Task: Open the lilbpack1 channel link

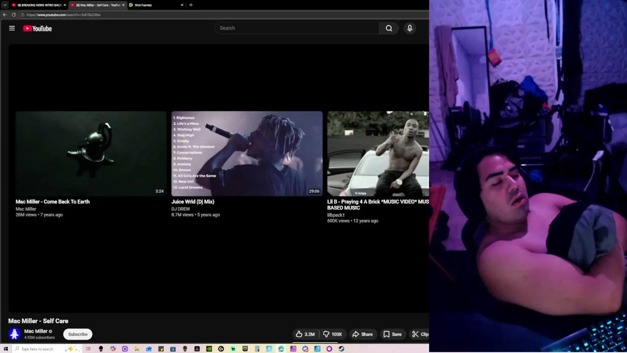Action: point(336,215)
